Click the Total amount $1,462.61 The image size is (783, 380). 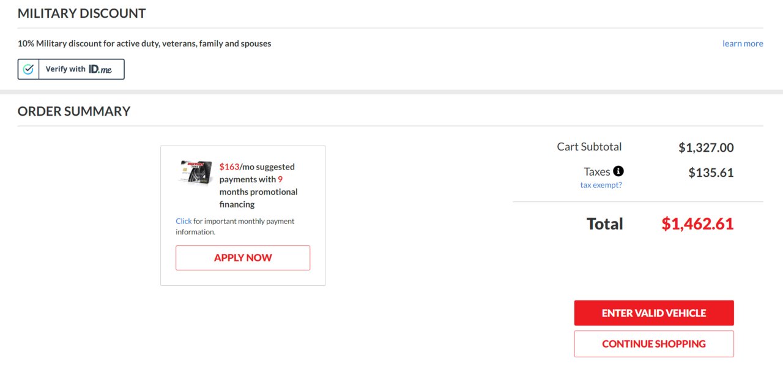[x=697, y=223]
